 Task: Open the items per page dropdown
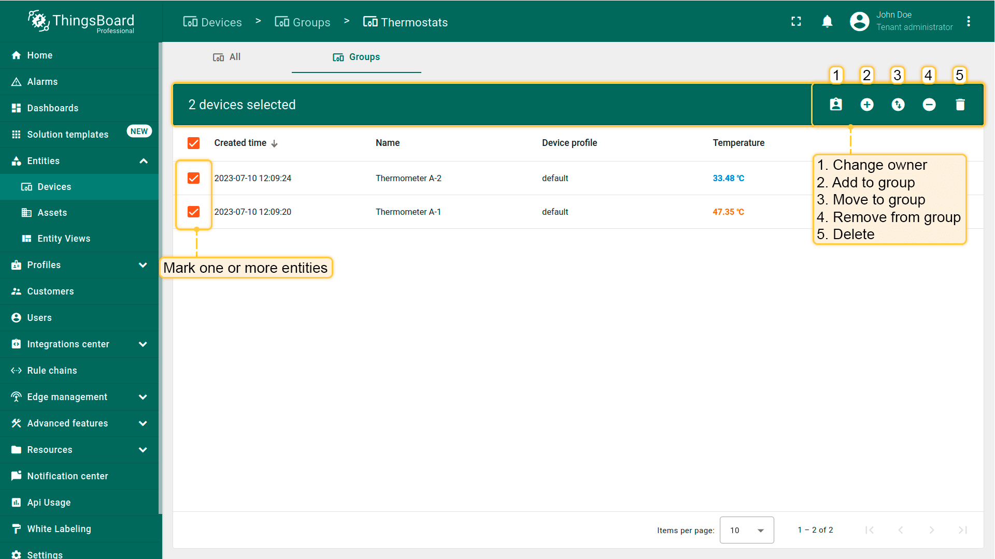[x=746, y=530]
